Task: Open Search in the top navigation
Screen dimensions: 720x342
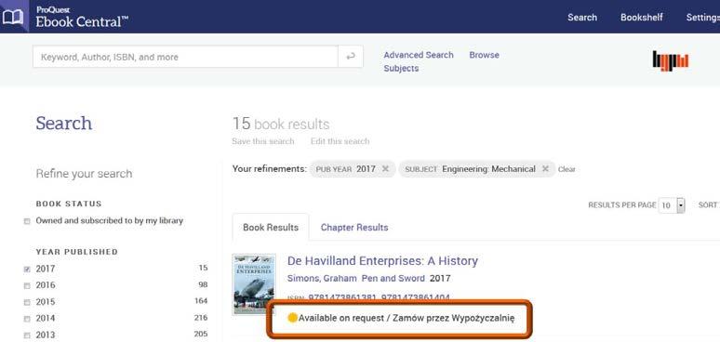Action: click(x=582, y=18)
